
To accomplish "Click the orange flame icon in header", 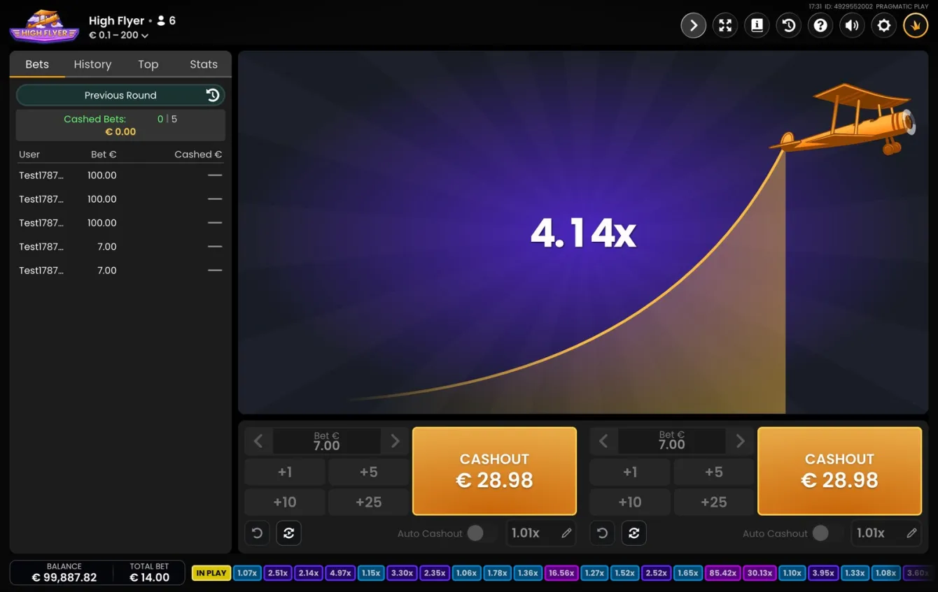I will pyautogui.click(x=916, y=26).
